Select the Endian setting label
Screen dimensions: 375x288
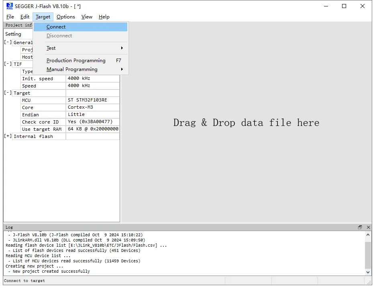pyautogui.click(x=43, y=114)
